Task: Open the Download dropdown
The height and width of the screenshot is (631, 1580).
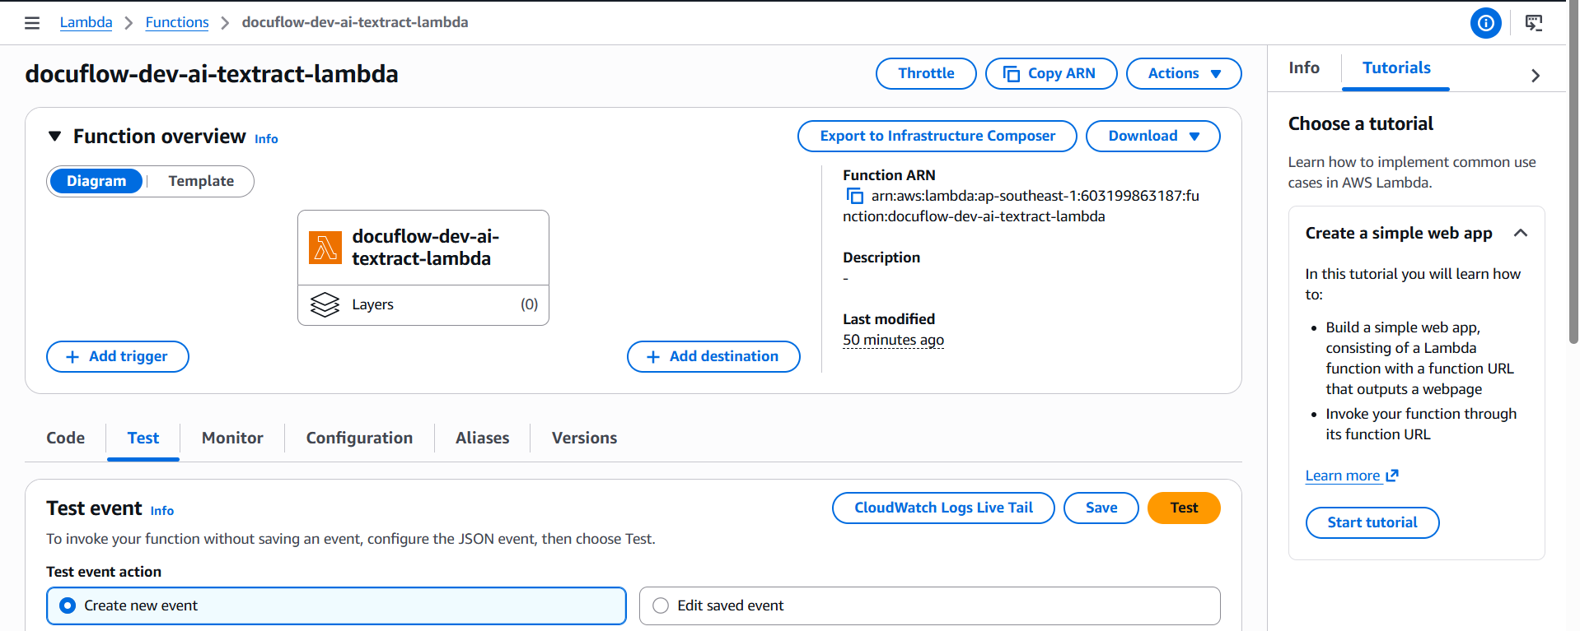Action: pos(1152,136)
